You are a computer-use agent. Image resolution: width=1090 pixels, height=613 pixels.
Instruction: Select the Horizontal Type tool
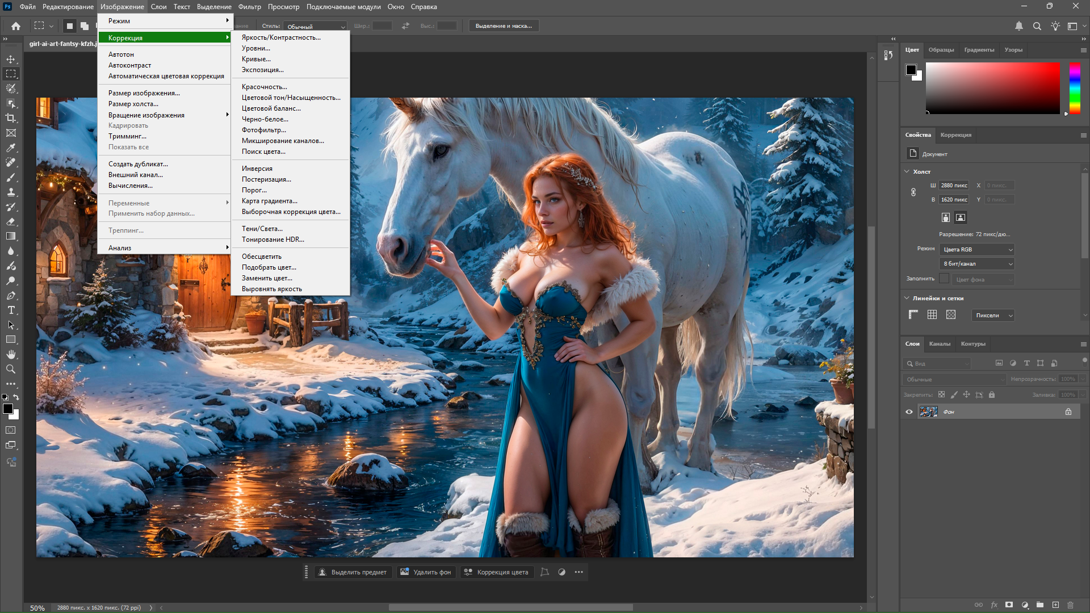click(x=11, y=310)
